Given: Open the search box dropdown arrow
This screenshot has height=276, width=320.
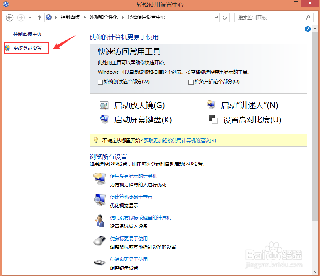Looking at the screenshot, I should tap(308, 17).
